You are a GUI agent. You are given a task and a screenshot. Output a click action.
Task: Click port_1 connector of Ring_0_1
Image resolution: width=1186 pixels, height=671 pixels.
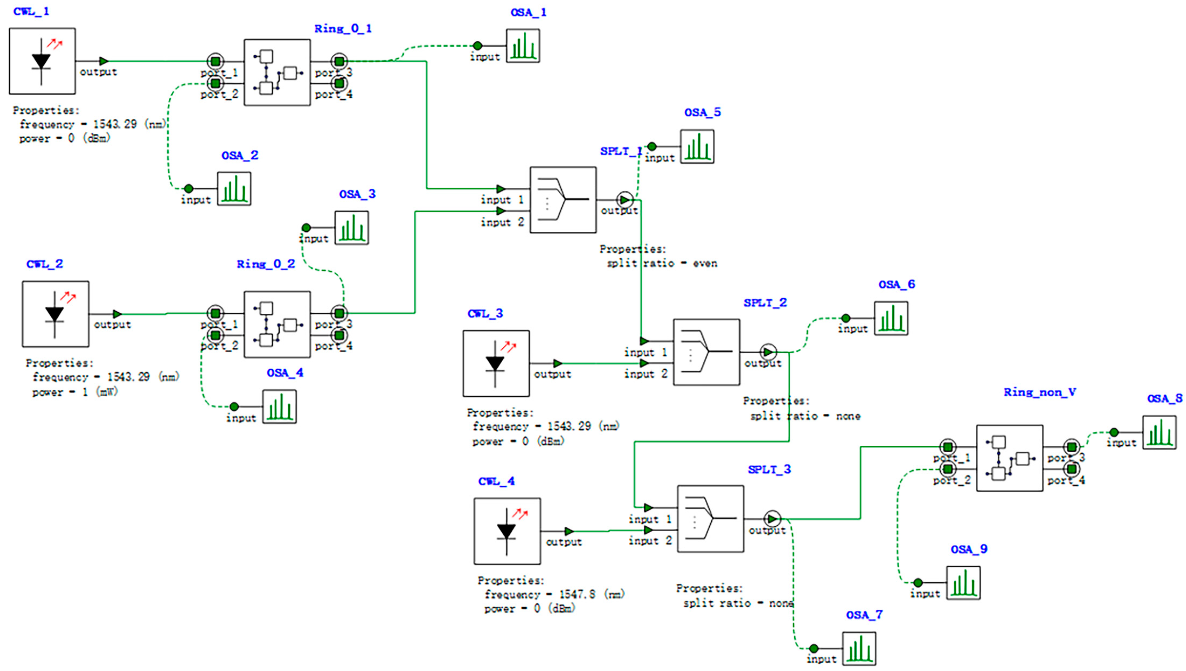(215, 61)
